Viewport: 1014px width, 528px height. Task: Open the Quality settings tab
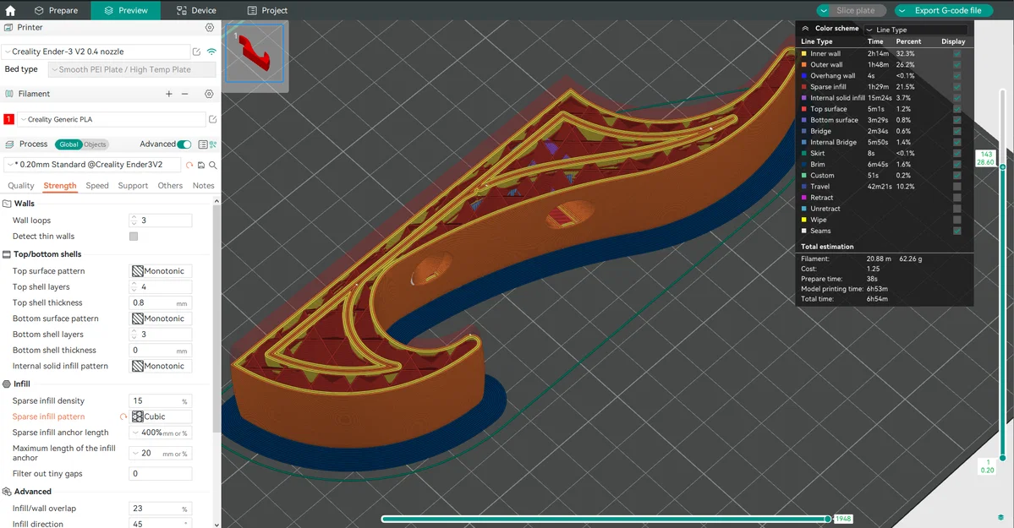(20, 186)
